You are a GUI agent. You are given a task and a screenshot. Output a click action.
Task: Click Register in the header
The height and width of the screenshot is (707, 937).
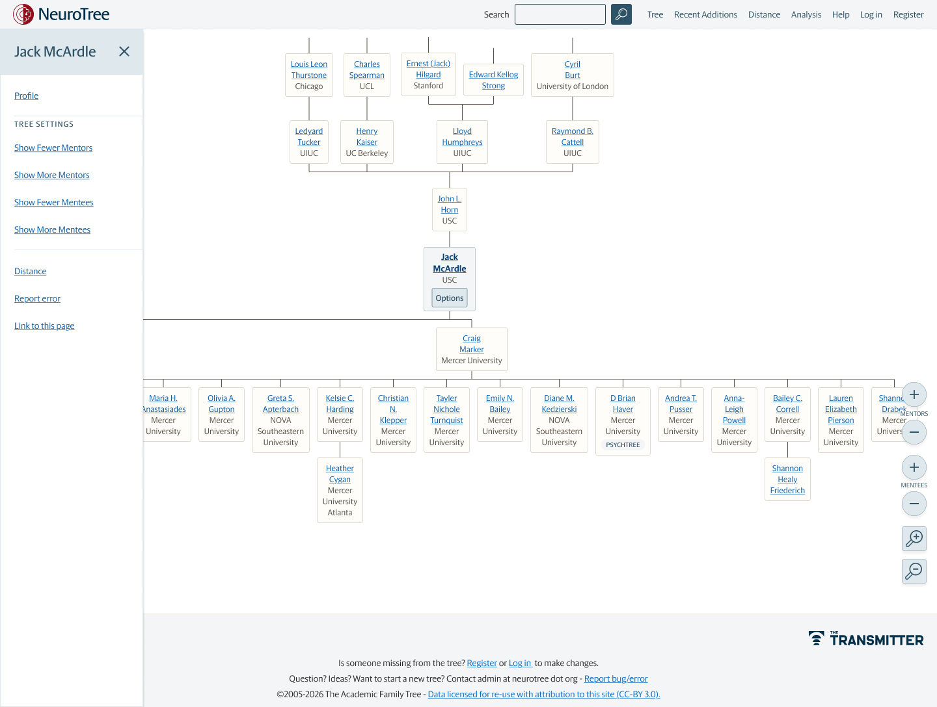(x=908, y=14)
